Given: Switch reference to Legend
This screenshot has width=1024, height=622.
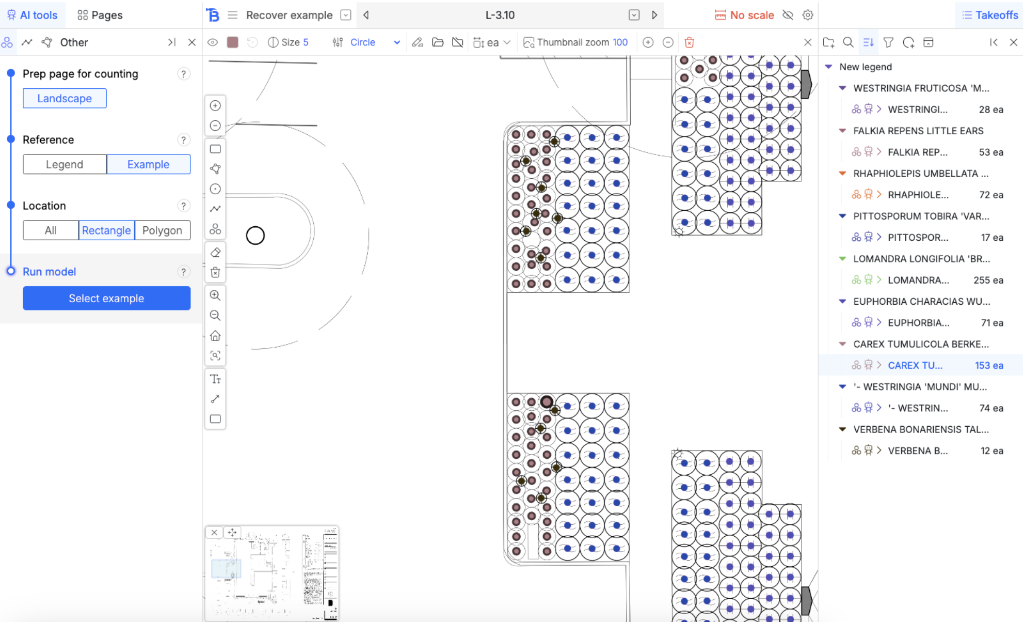Looking at the screenshot, I should [x=65, y=164].
